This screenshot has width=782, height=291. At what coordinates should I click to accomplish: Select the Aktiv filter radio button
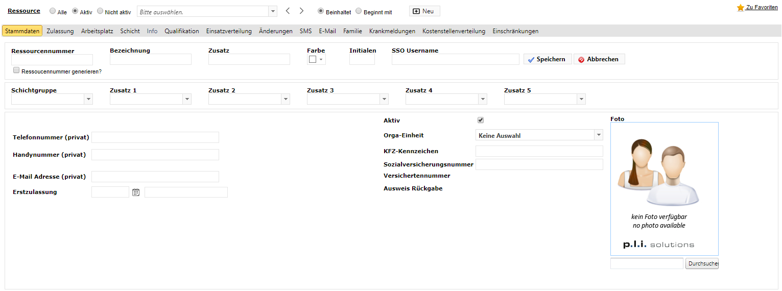click(x=75, y=11)
